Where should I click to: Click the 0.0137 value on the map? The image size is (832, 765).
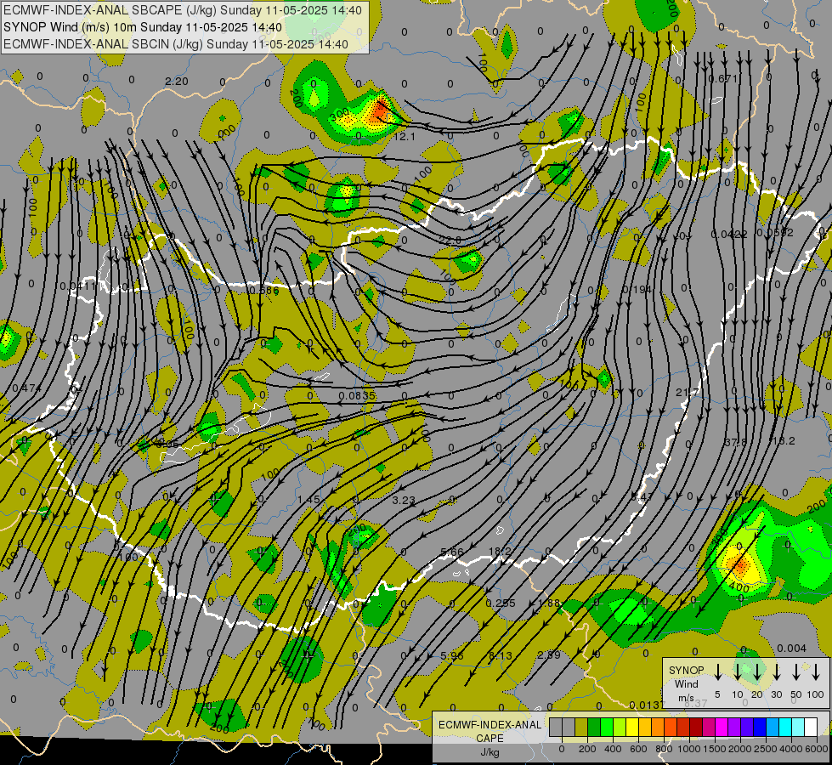coord(648,705)
